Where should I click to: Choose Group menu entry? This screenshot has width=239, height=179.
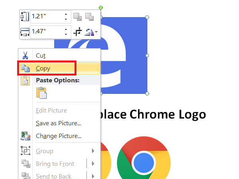coord(59,151)
